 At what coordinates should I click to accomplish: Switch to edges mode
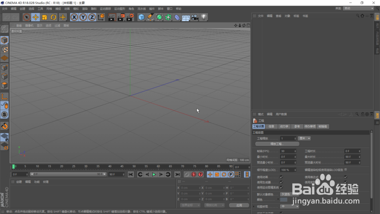[x=4, y=76]
